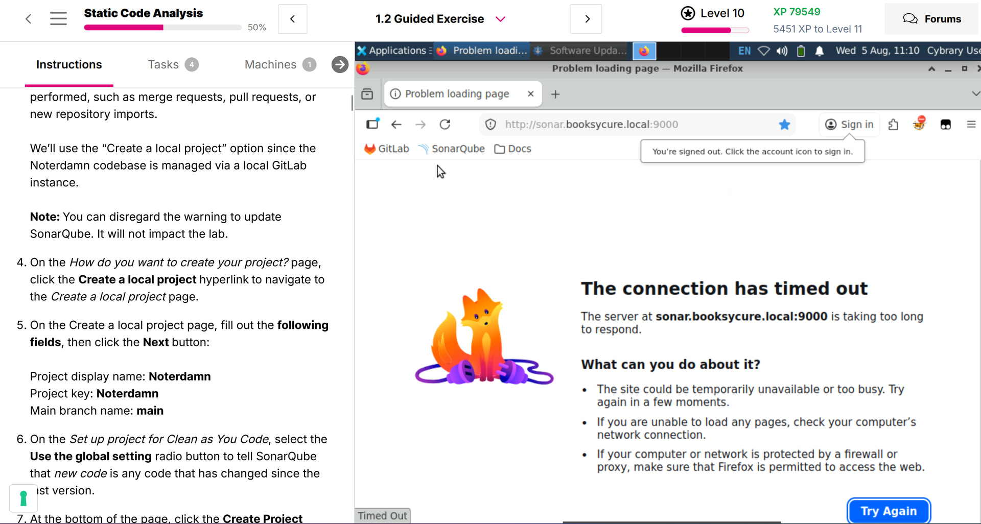Click the shield icon in the address bar
Screen dimensions: 981x524
[x=491, y=124]
